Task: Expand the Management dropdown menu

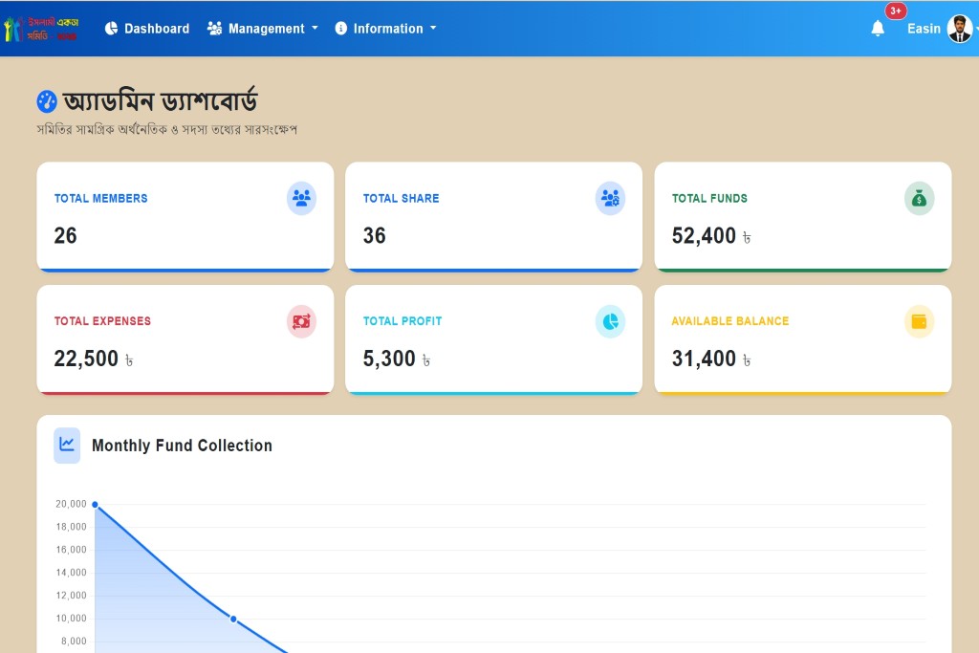Action: [263, 29]
